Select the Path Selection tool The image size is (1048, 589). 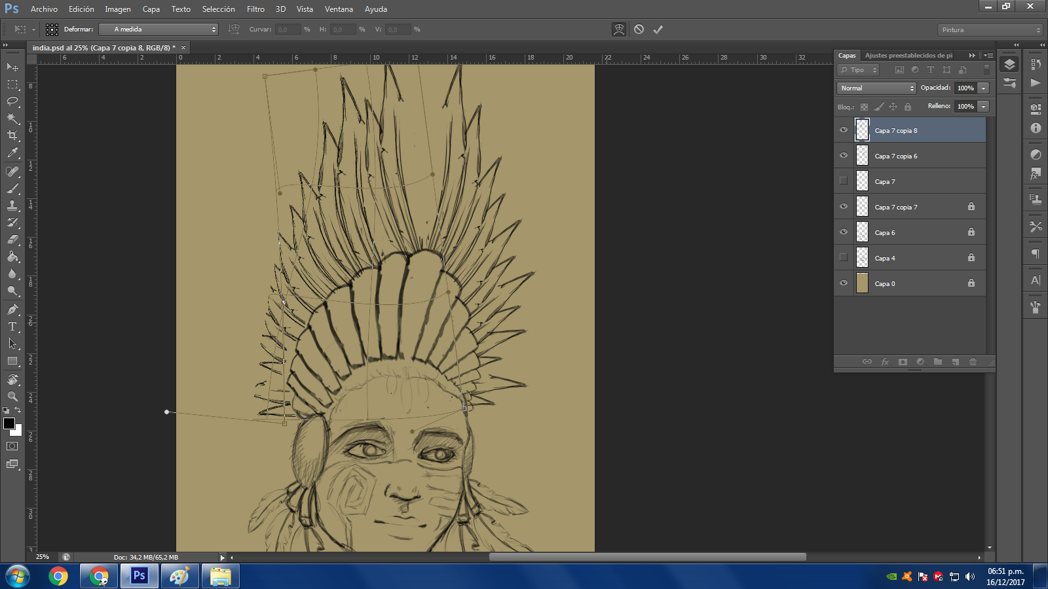[12, 344]
